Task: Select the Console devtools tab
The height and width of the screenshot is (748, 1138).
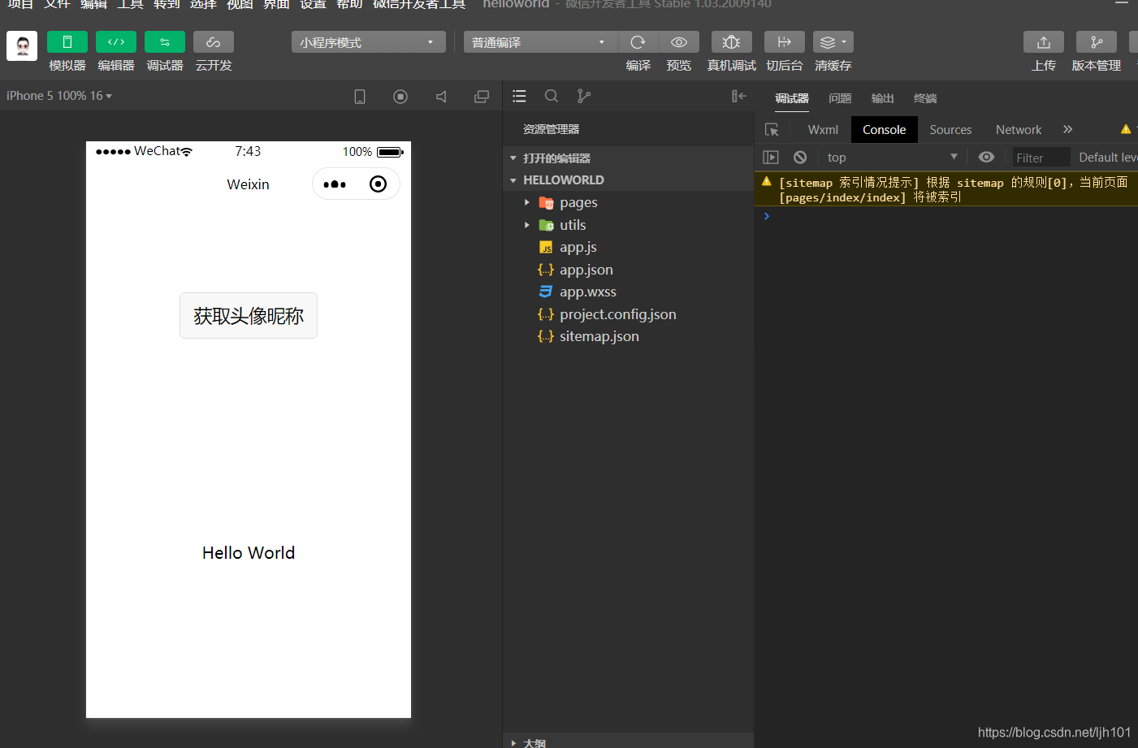Action: click(x=884, y=130)
